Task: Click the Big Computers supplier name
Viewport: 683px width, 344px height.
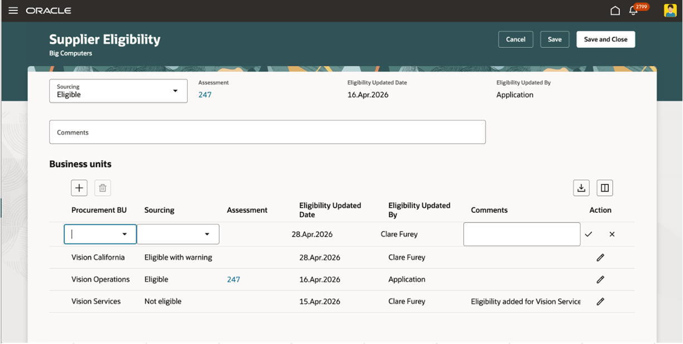Action: 71,53
